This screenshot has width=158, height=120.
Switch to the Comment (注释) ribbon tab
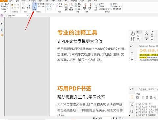(17, 1)
